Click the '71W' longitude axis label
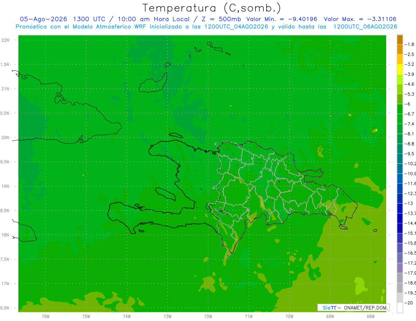The height and width of the screenshot is (321, 416). coord(249,316)
